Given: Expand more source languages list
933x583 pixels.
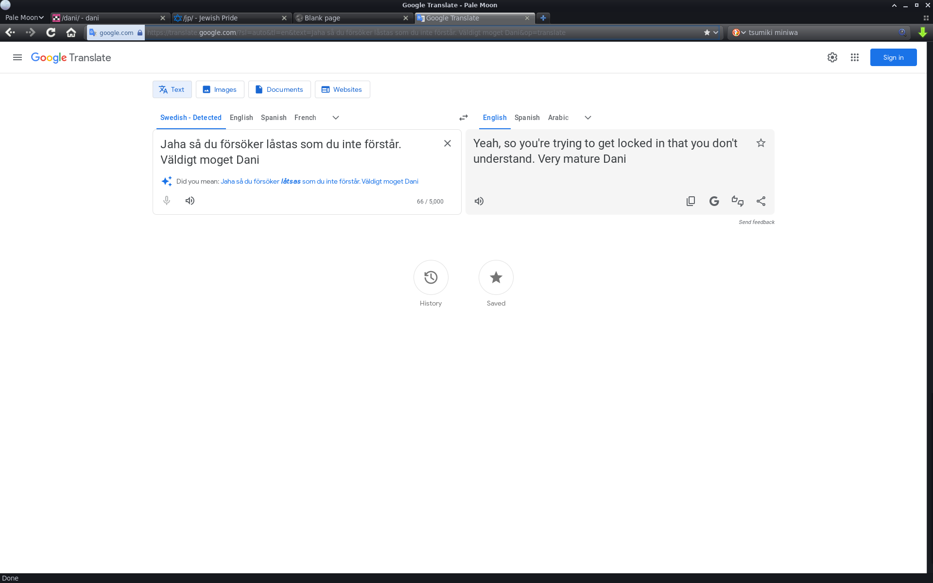Looking at the screenshot, I should click(x=336, y=118).
